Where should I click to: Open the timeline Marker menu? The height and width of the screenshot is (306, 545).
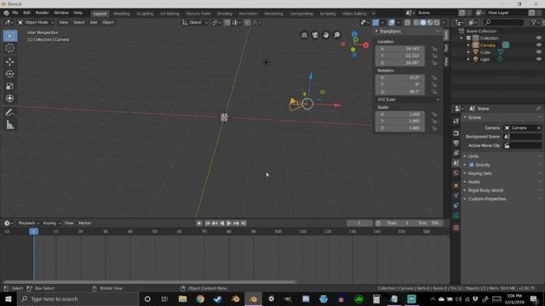tap(85, 223)
